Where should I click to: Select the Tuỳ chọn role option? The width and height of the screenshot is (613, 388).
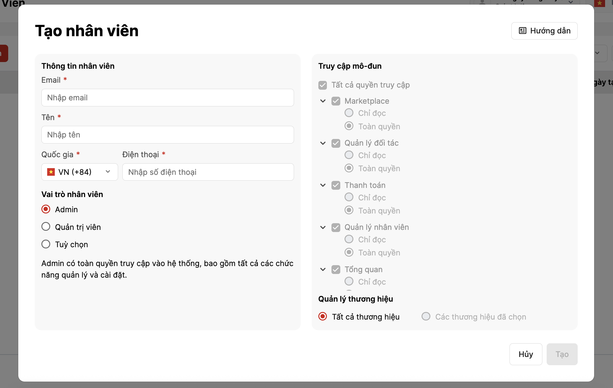pyautogui.click(x=46, y=244)
